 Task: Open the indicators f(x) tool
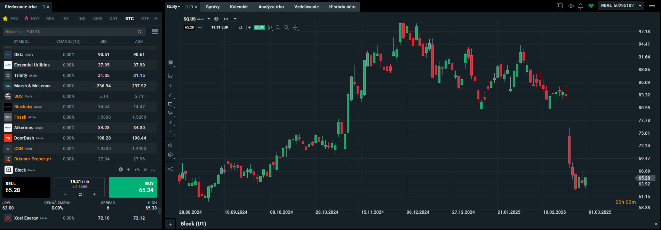point(170,77)
